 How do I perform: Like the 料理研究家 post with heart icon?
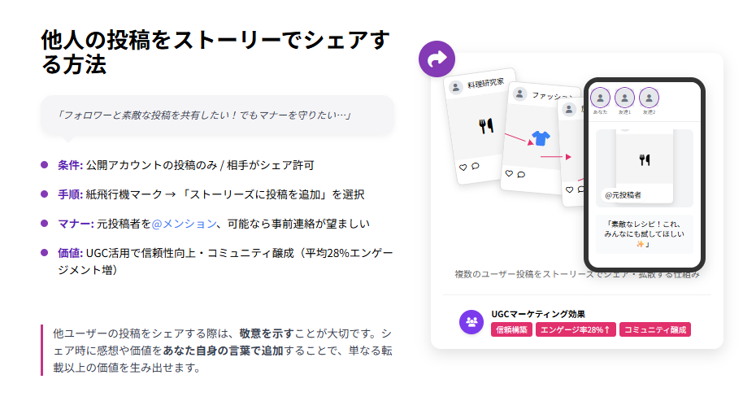tap(463, 167)
